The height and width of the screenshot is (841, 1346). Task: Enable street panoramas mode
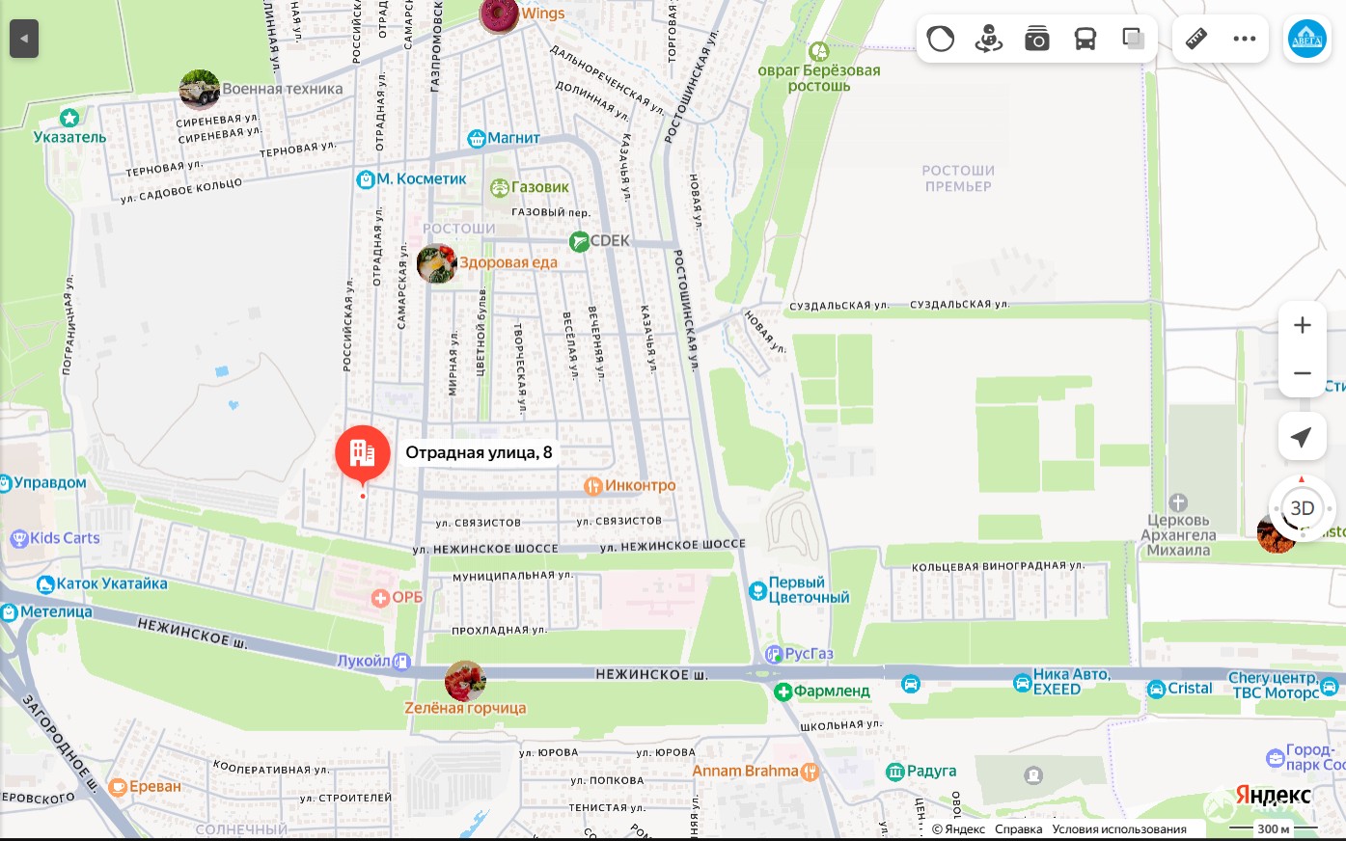click(x=989, y=40)
